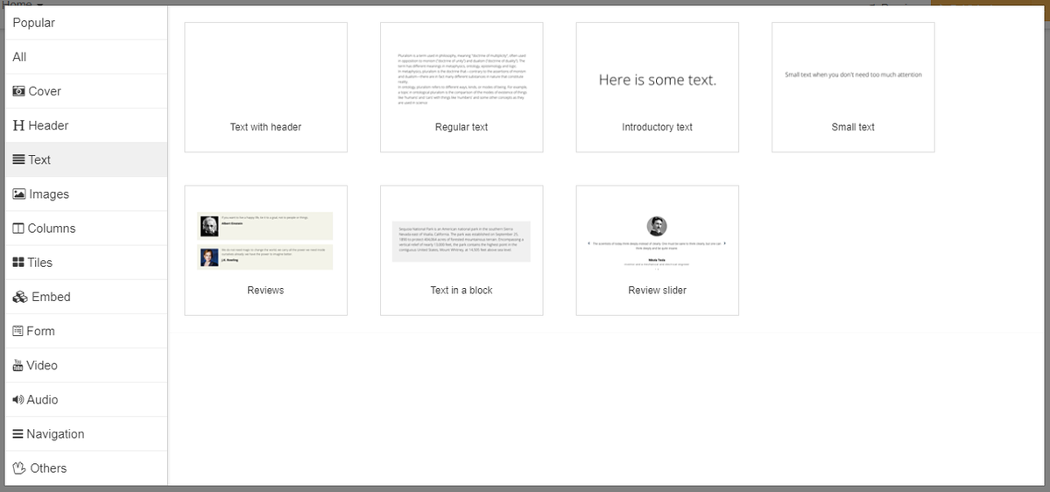Viewport: 1050px width, 492px height.
Task: Click the Rowling photo in Reviews preview
Action: (209, 257)
